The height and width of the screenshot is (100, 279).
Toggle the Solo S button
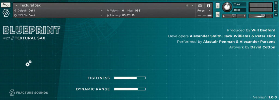click(x=217, y=6)
